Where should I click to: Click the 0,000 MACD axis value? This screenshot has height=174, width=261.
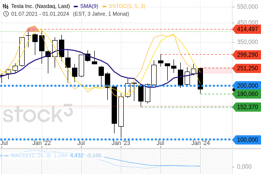[x=244, y=166]
